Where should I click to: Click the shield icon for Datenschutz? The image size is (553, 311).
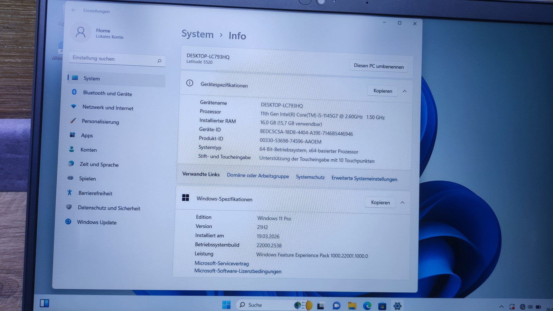(x=69, y=207)
